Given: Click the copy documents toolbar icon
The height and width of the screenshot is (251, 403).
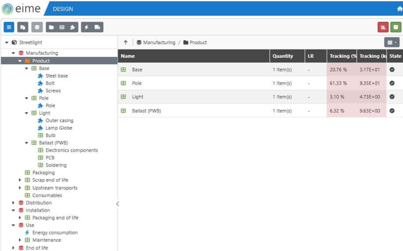Looking at the screenshot, I should tap(23, 27).
